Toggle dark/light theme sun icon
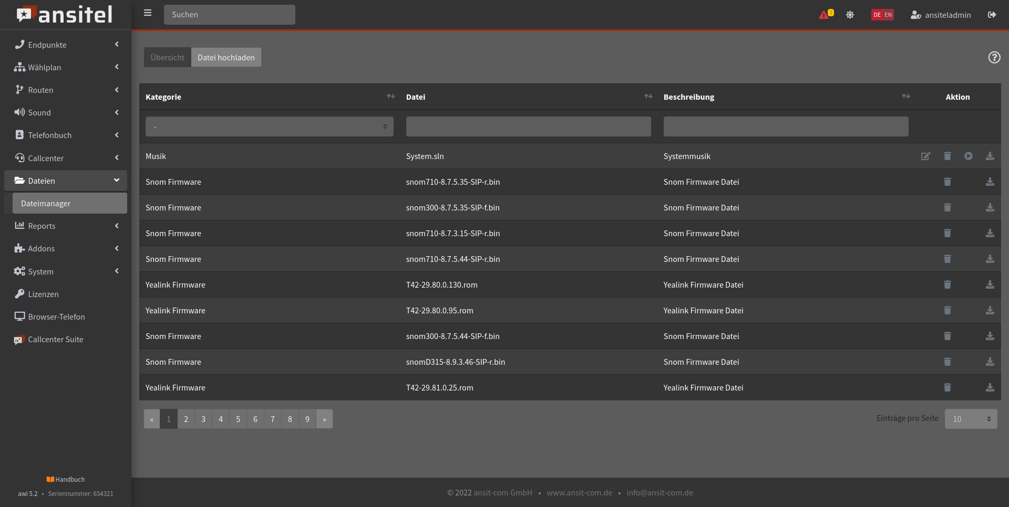Screen dimensions: 1009x507 pos(850,15)
